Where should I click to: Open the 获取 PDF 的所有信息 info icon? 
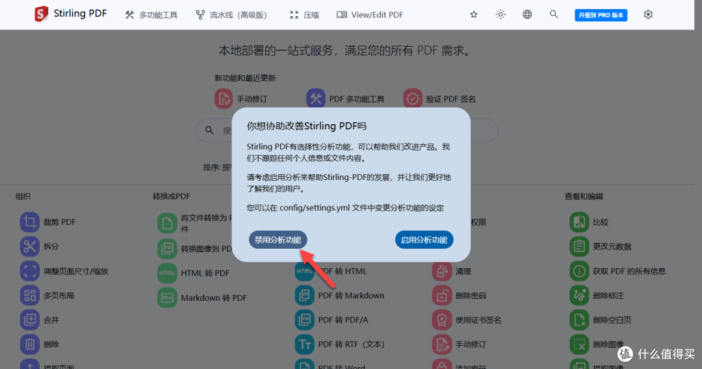tap(579, 271)
